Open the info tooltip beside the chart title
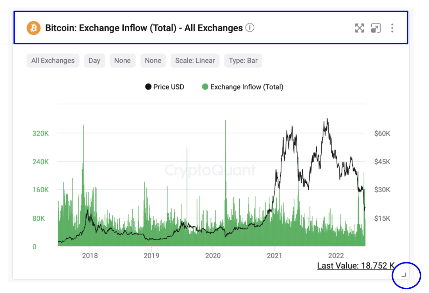Image resolution: width=429 pixels, height=293 pixels. 250,28
